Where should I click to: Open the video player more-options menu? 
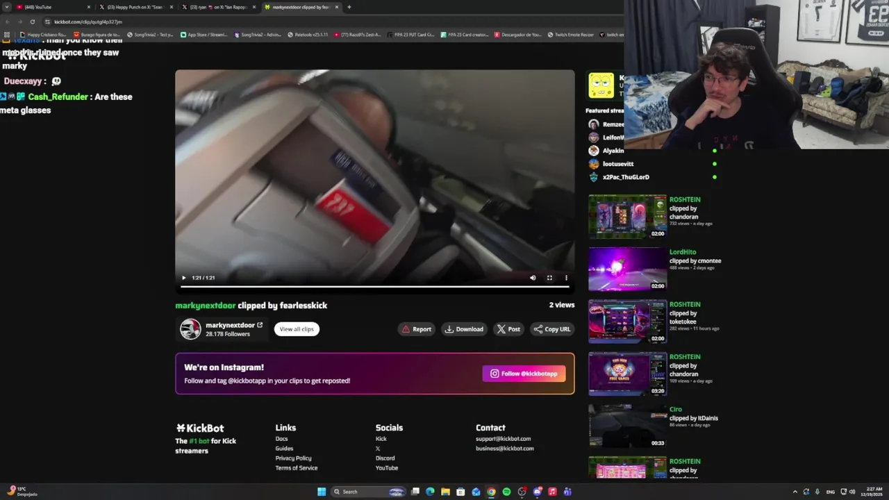[566, 278]
